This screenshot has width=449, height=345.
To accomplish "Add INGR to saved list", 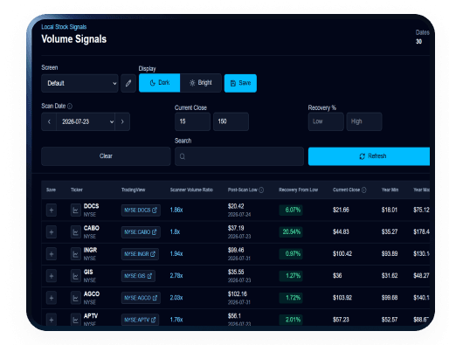I will tap(52, 254).
